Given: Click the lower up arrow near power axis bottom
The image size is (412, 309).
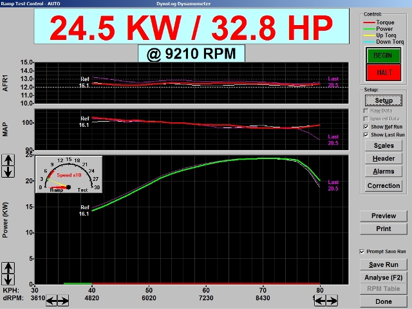Looking at the screenshot, I should click(x=8, y=268).
